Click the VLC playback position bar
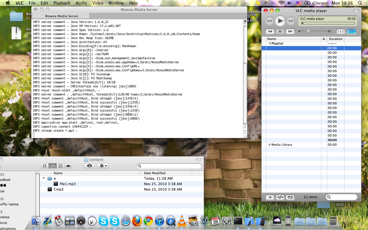 (328, 23)
